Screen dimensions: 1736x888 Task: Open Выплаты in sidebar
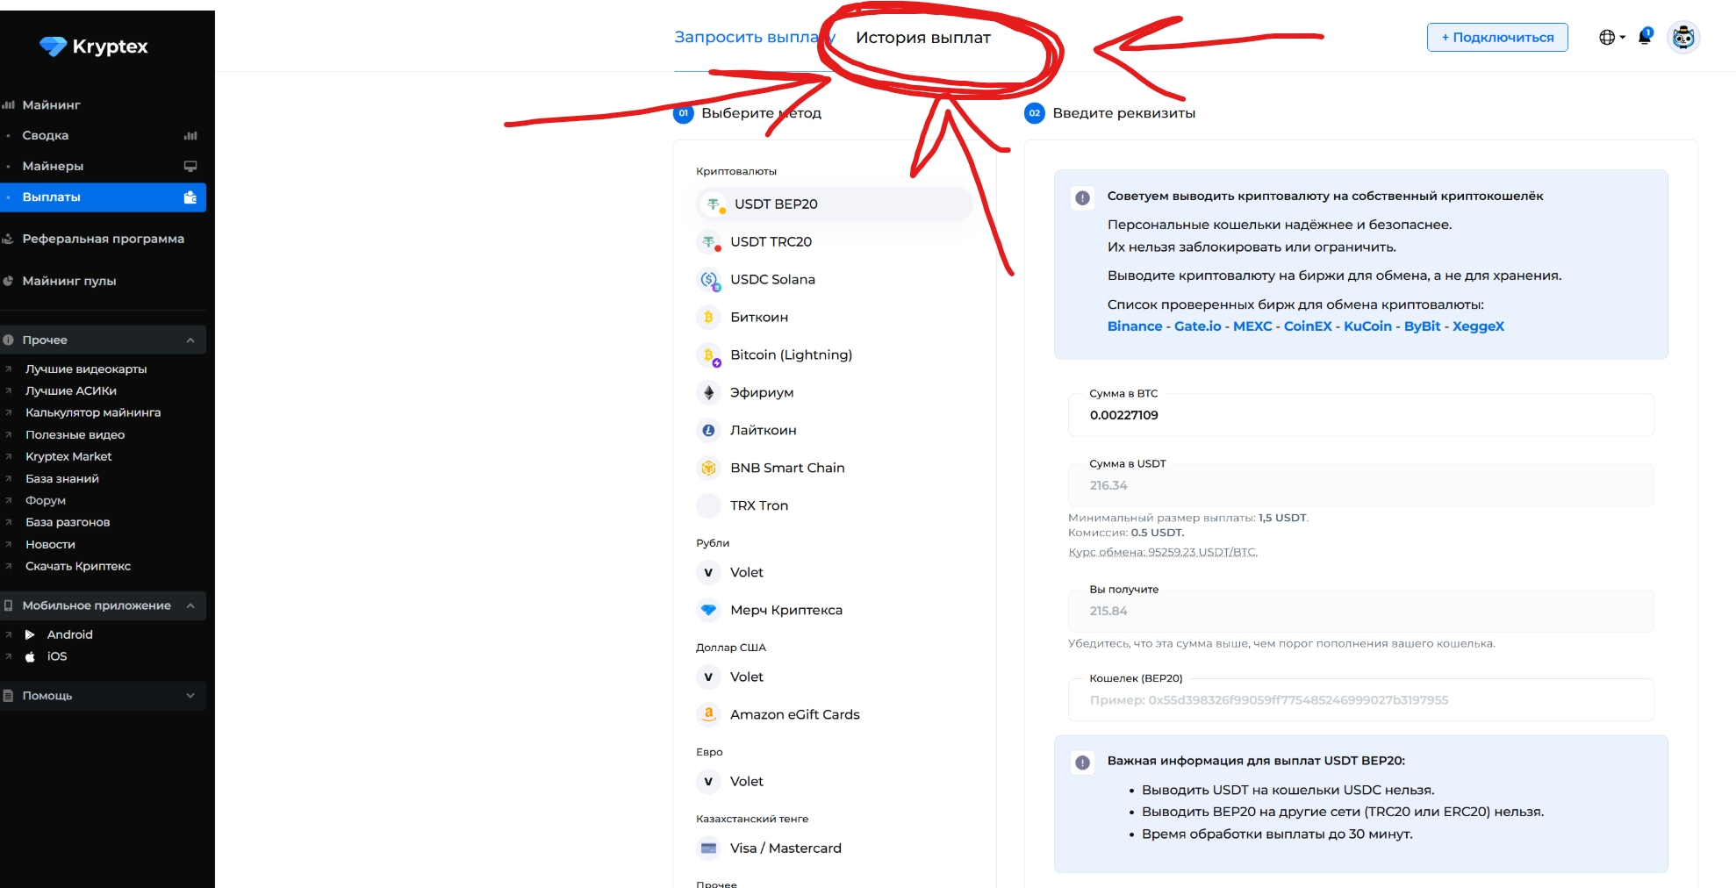pos(103,197)
